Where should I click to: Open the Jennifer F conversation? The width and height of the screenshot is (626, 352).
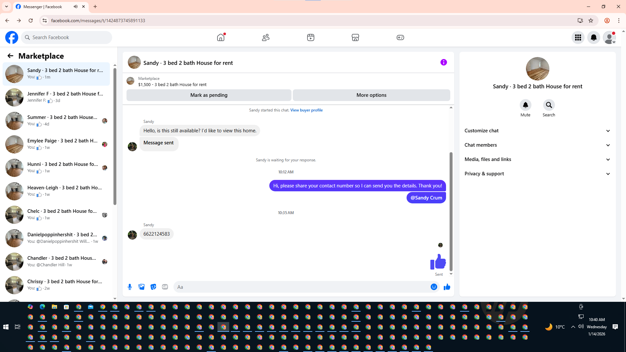[x=57, y=97]
